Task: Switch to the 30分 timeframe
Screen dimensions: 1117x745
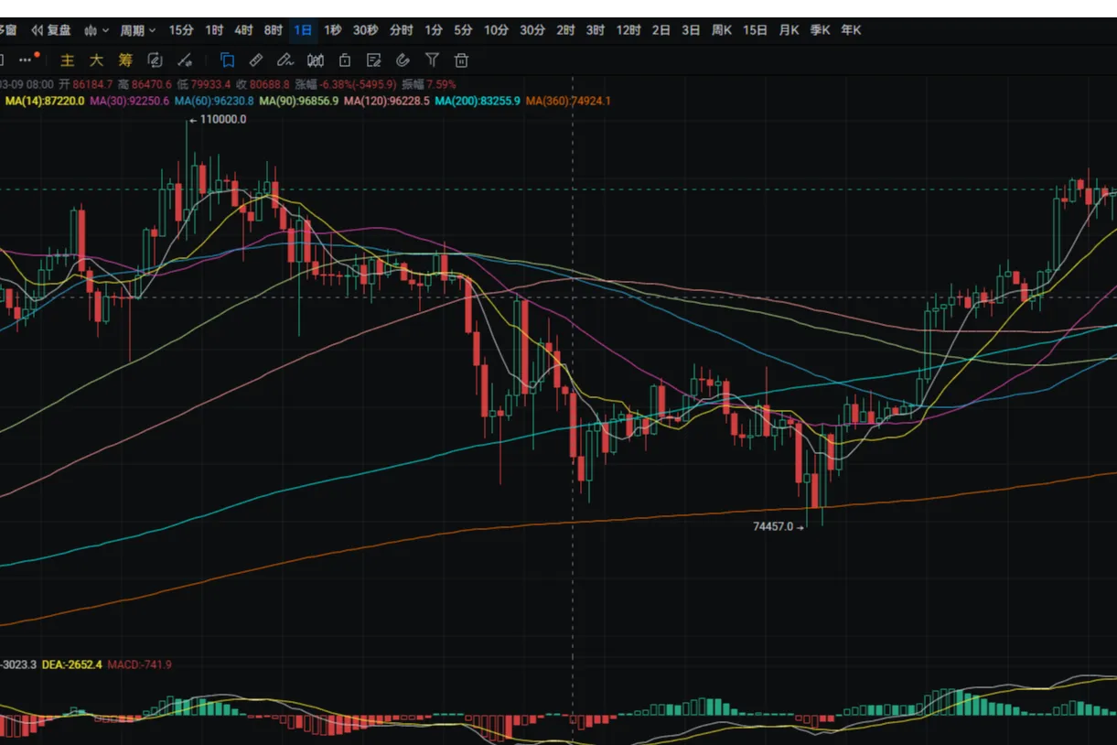Action: [532, 30]
